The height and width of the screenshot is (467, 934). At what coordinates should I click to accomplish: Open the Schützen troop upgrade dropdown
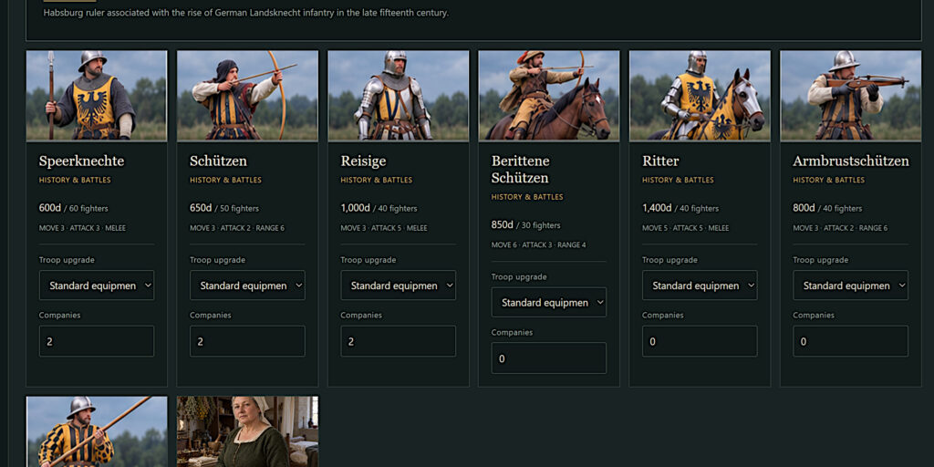tap(247, 285)
